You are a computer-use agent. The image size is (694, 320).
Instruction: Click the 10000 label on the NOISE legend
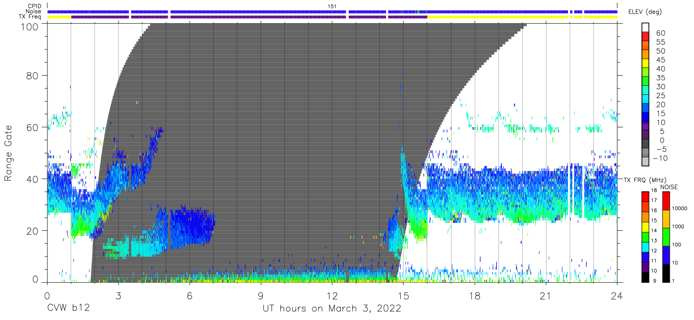click(x=681, y=208)
